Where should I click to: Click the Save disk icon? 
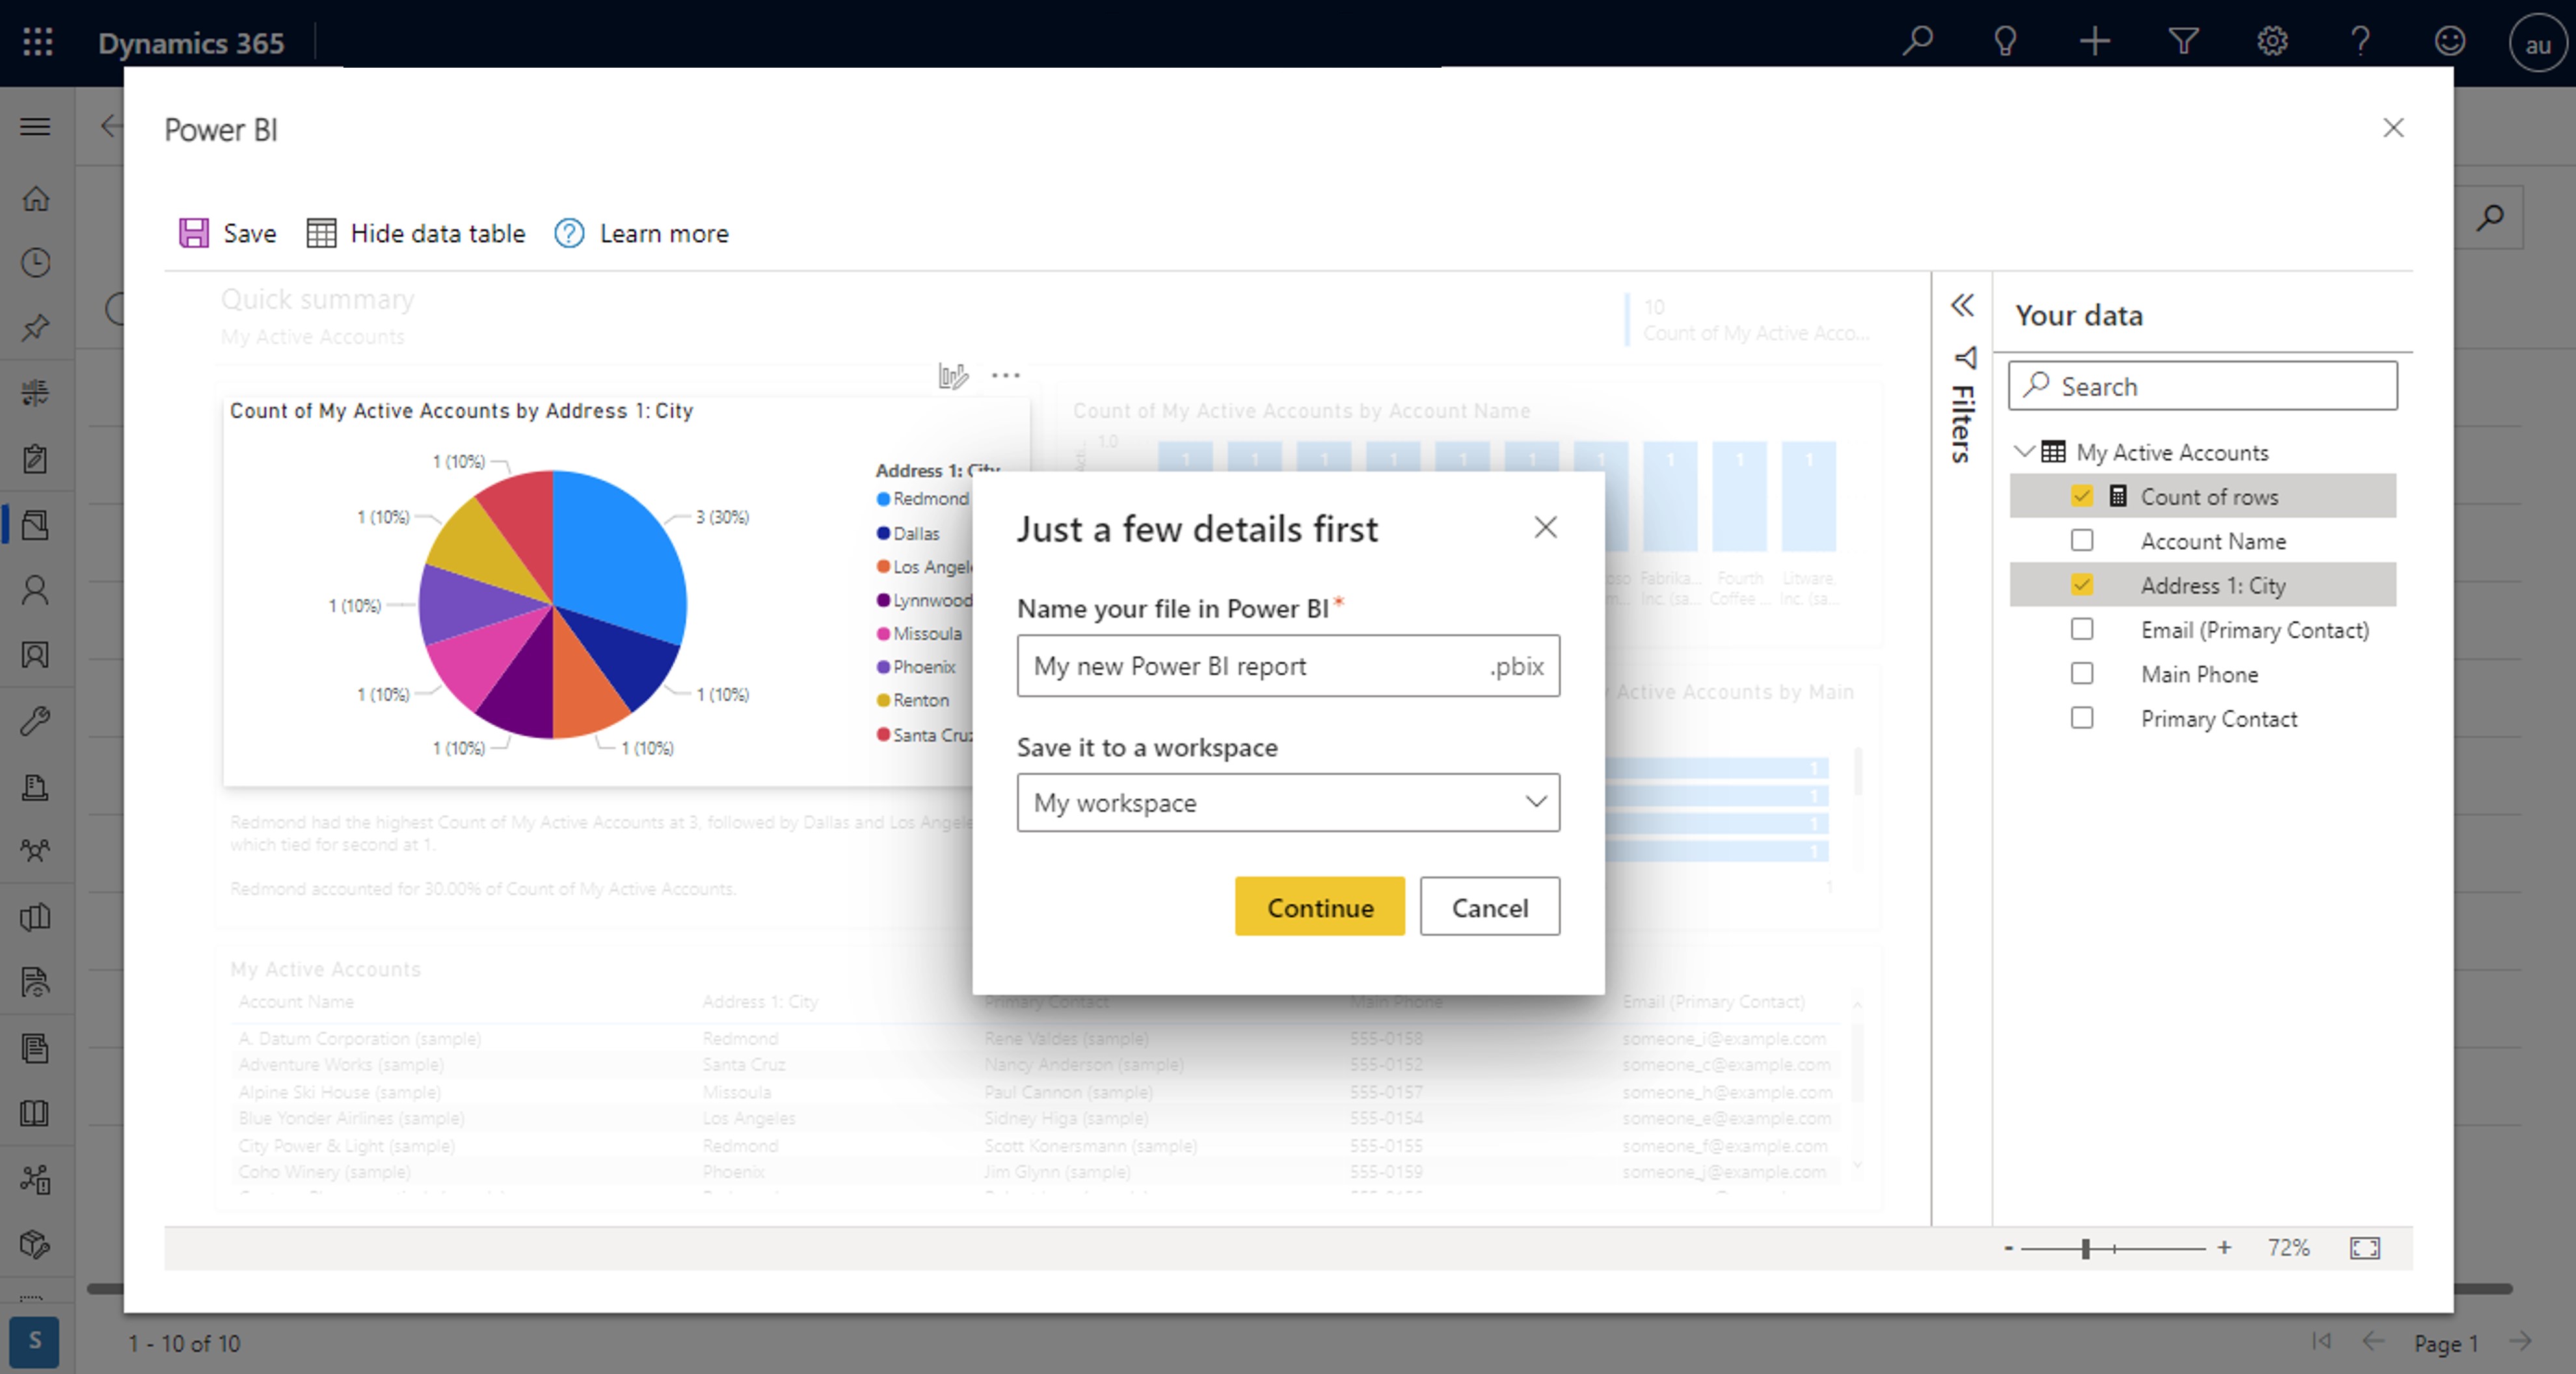[193, 233]
